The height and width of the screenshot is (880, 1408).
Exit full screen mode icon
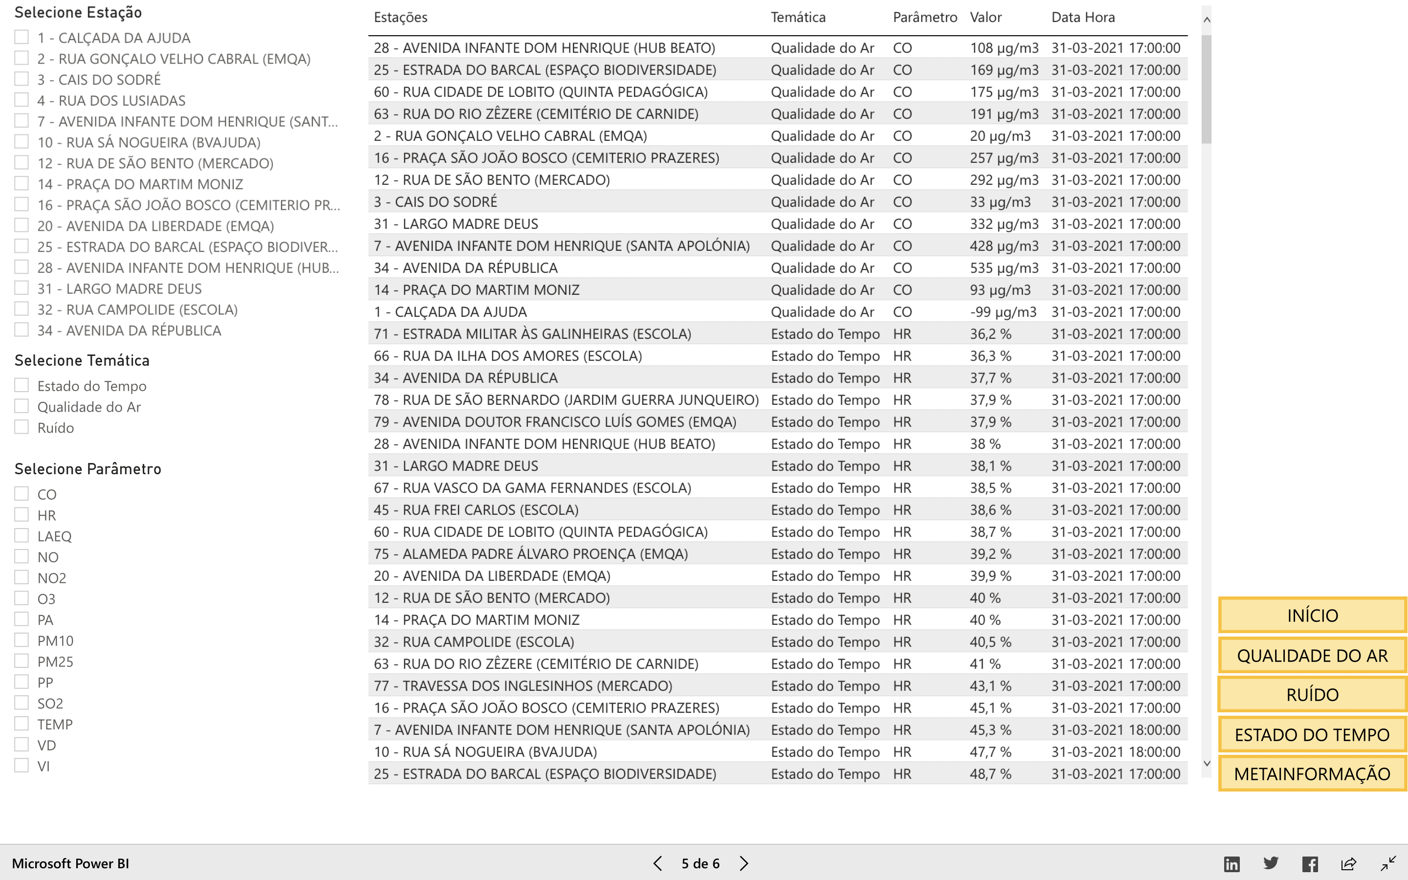point(1389,864)
